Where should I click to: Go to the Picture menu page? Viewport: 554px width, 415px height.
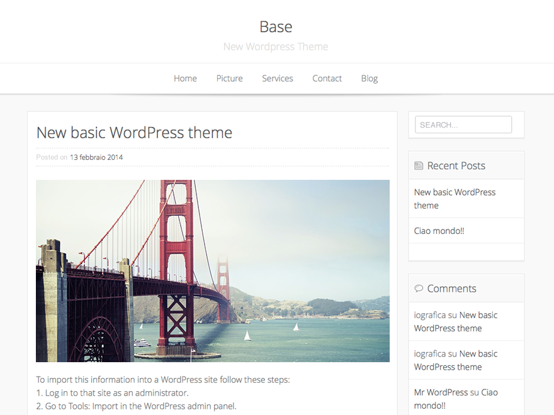point(229,79)
